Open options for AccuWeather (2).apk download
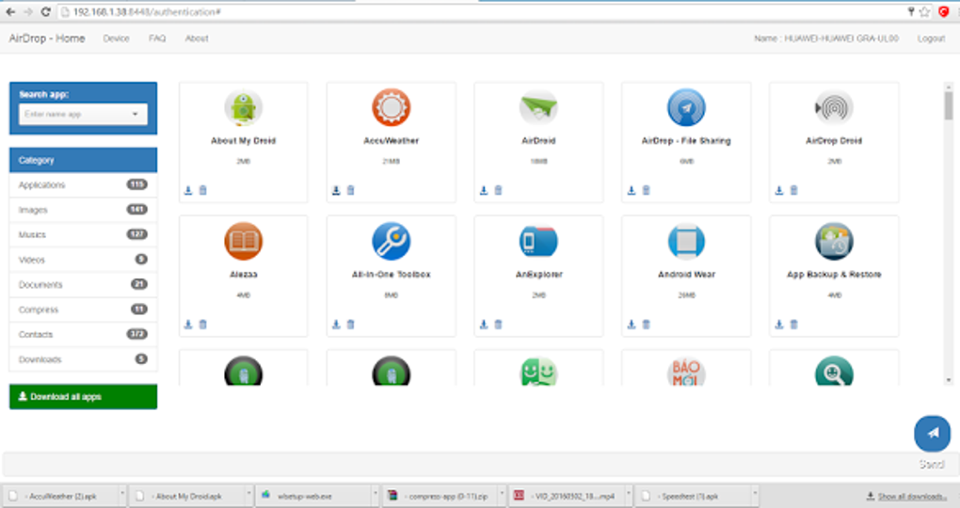This screenshot has height=508, width=960. coord(121,495)
